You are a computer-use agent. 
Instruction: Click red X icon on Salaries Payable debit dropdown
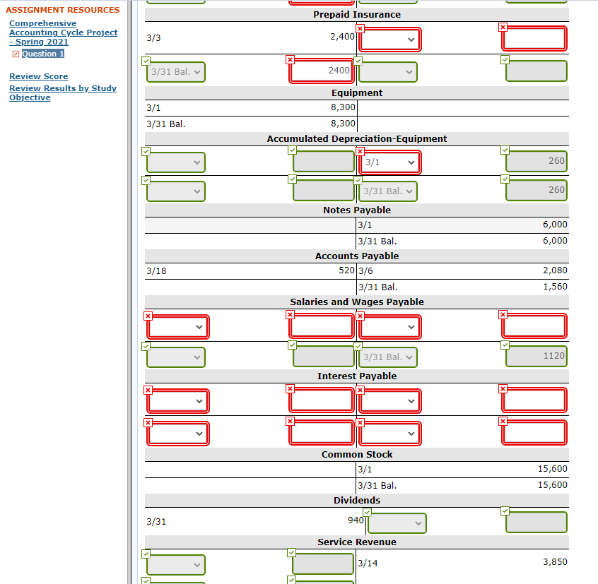pyautogui.click(x=148, y=316)
